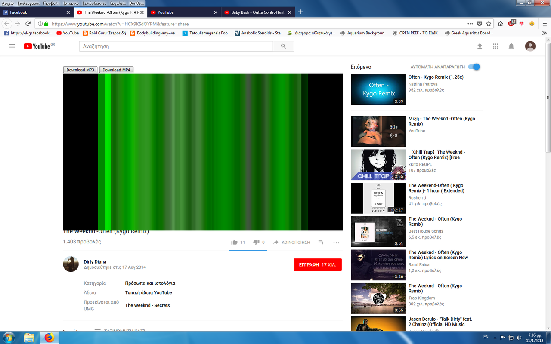
Task: Open the Chill Trap Weeknd remix thumbnail
Action: point(378,165)
